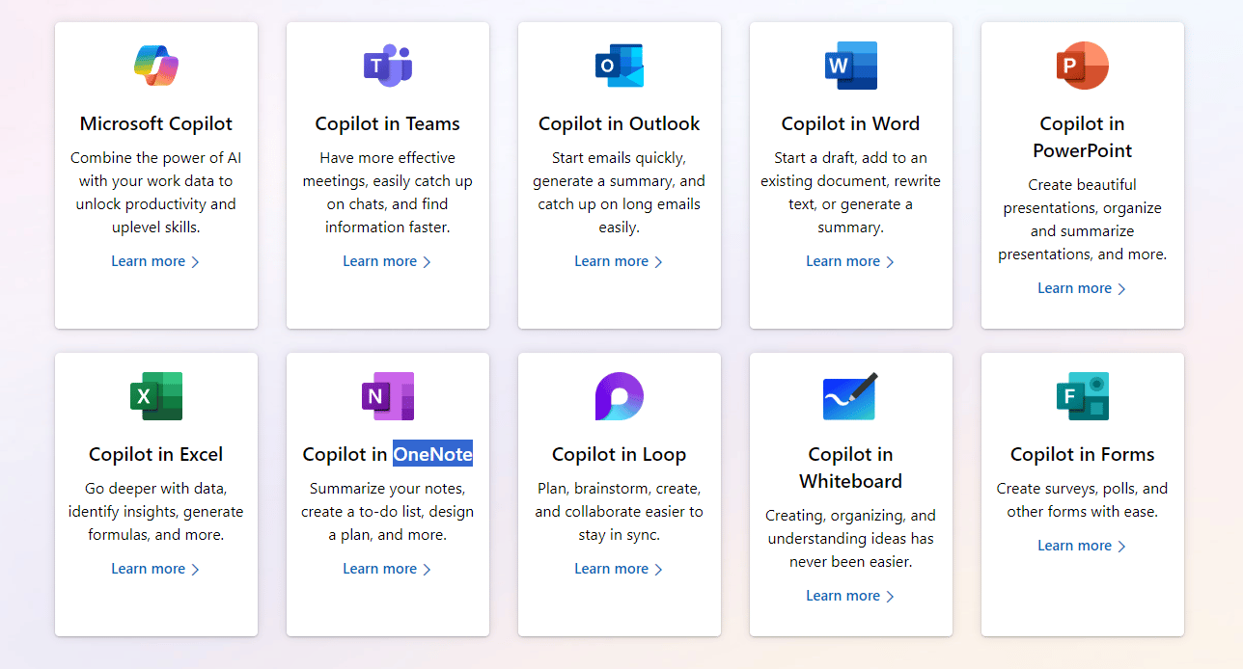Follow Learn more link under Copilot in Excel

(x=155, y=569)
